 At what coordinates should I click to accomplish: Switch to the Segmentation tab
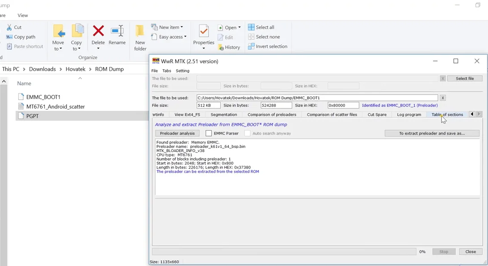(x=224, y=114)
